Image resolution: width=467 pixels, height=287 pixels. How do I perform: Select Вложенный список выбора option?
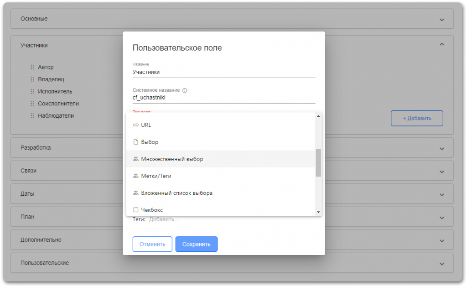221,193
